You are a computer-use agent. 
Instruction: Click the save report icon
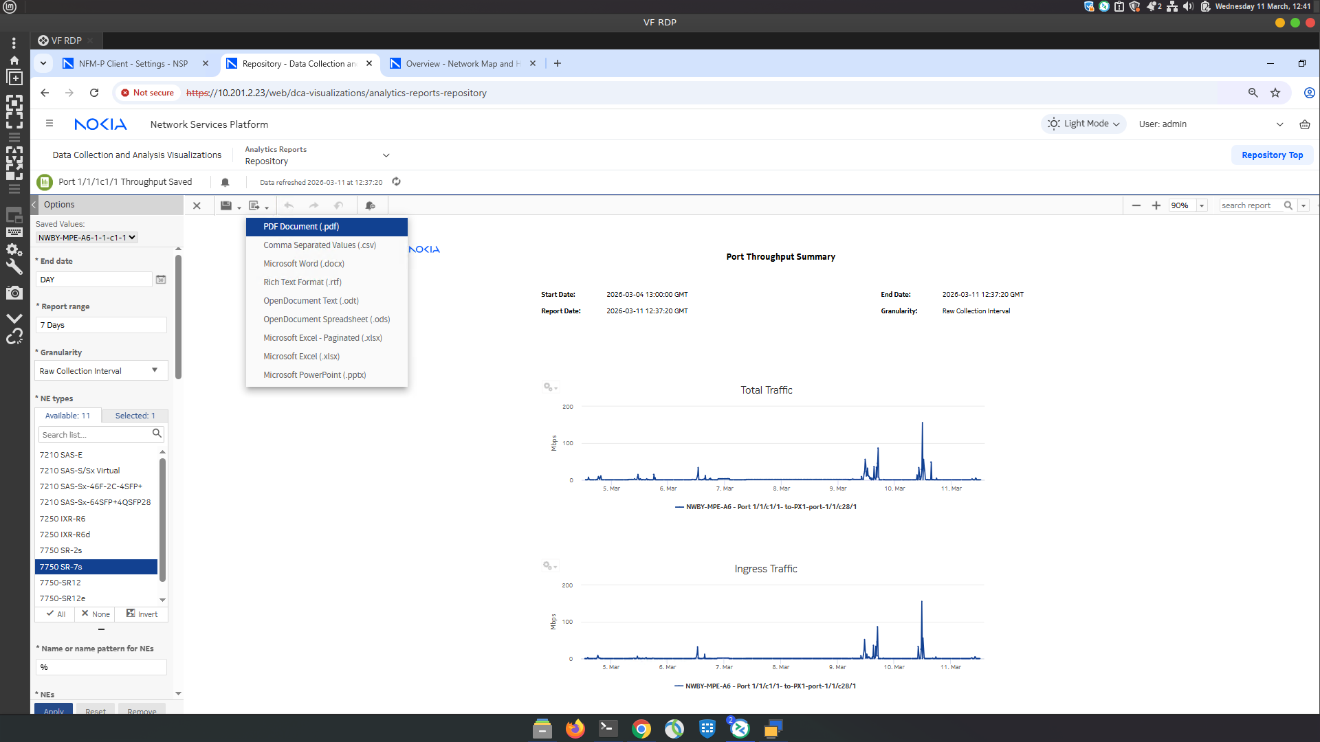(x=225, y=205)
